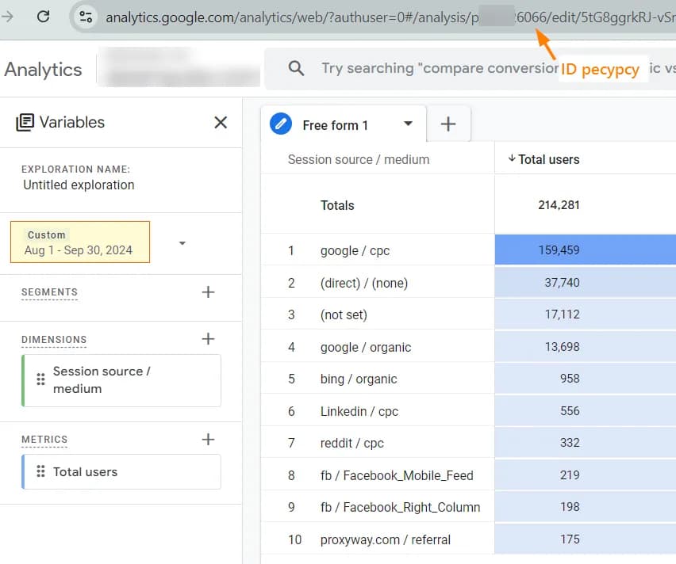Grab the Total users metric drag handle
The width and height of the screenshot is (676, 564).
coord(40,471)
